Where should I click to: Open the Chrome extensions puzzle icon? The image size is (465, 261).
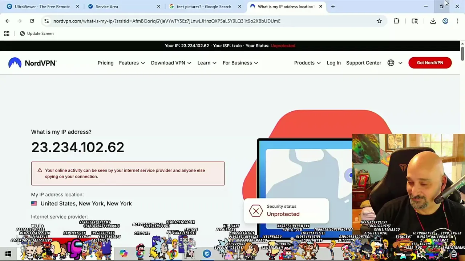[x=396, y=21]
